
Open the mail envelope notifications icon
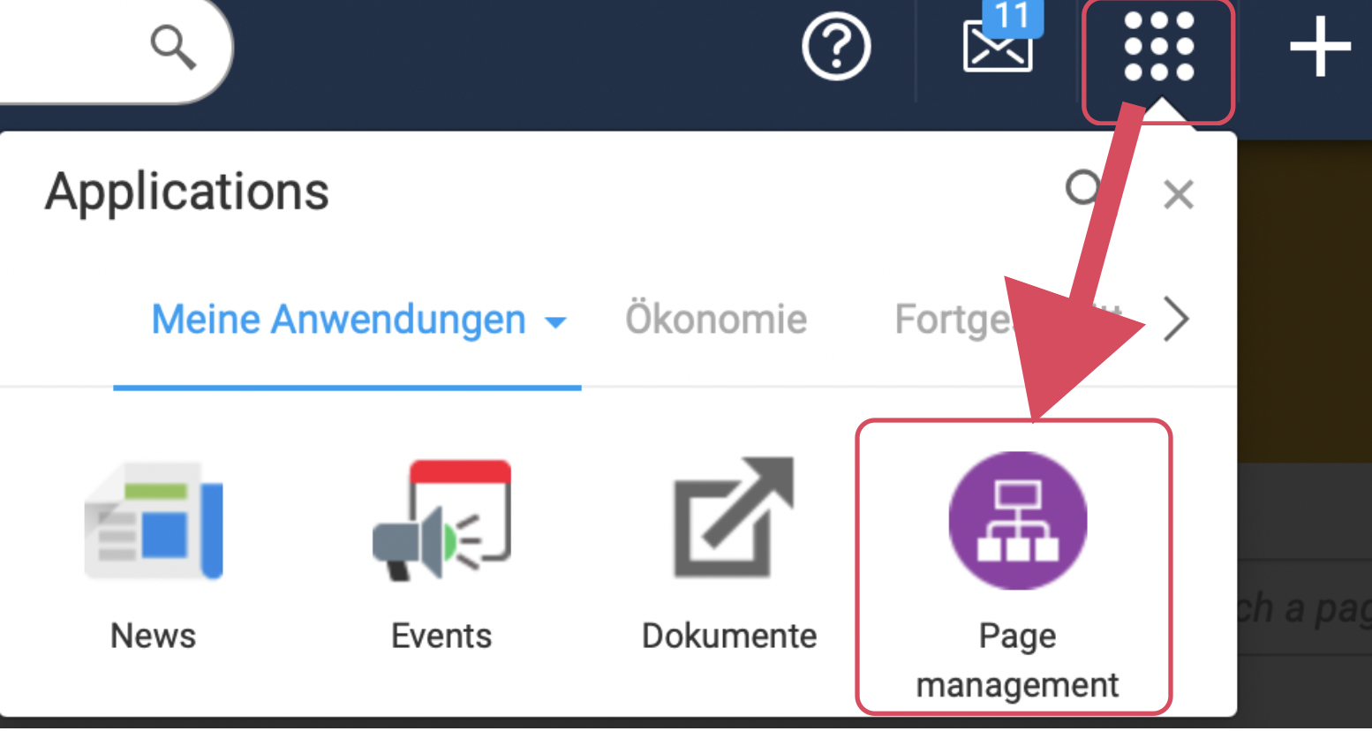pos(996,51)
